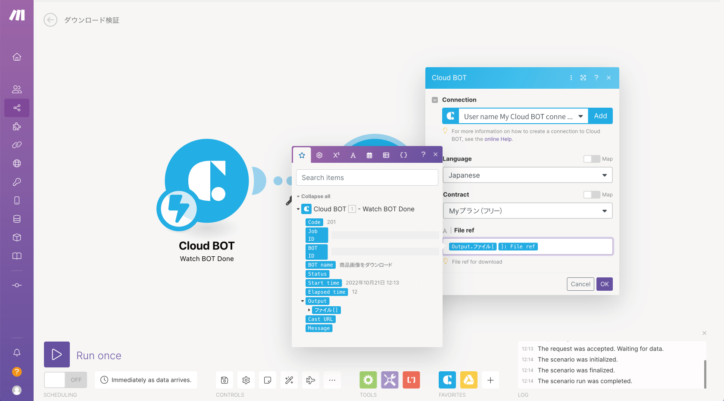The image size is (724, 401).
Task: Open red Text parser brackets icon
Action: (x=411, y=380)
